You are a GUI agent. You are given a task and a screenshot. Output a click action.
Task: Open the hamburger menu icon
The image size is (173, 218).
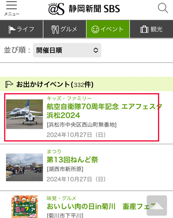point(12,8)
